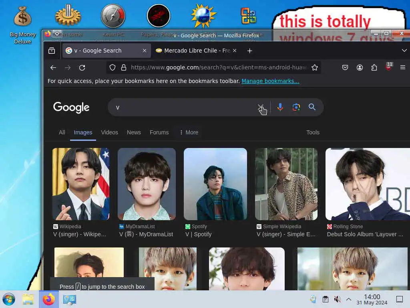Open the sun globe desktop icon
The width and height of the screenshot is (410, 308).
click(x=203, y=16)
